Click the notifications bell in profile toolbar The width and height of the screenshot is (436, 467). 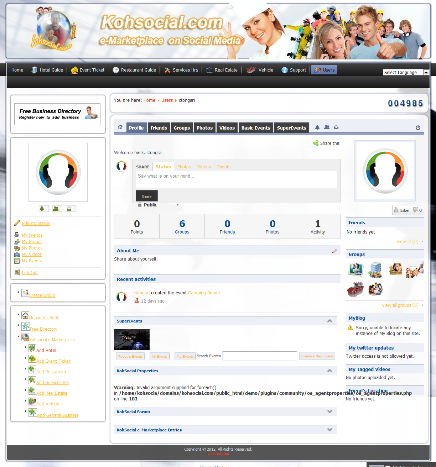tap(317, 127)
